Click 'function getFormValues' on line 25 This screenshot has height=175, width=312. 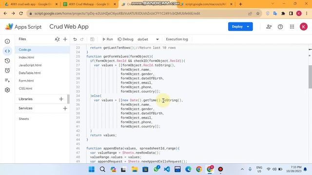107,56
